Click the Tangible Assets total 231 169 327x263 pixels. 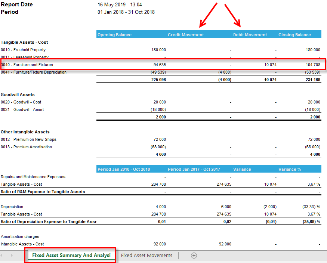tap(313, 80)
